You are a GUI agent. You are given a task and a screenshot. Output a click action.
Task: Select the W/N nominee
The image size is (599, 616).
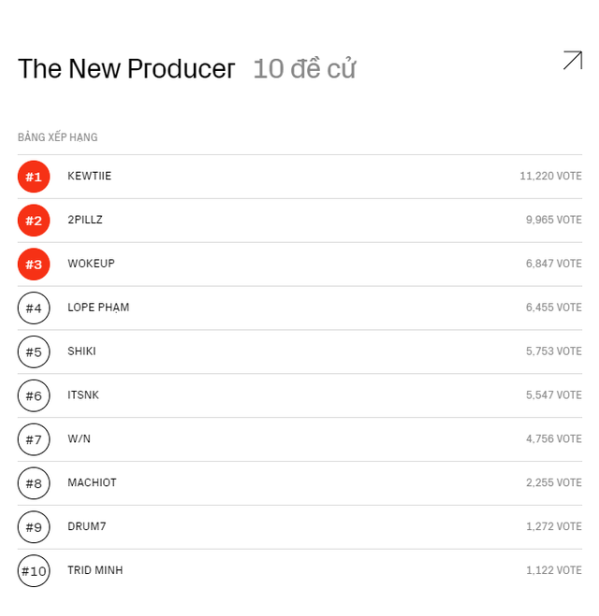[x=79, y=438]
